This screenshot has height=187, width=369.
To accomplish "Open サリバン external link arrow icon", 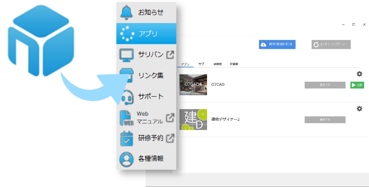I will click(x=170, y=55).
